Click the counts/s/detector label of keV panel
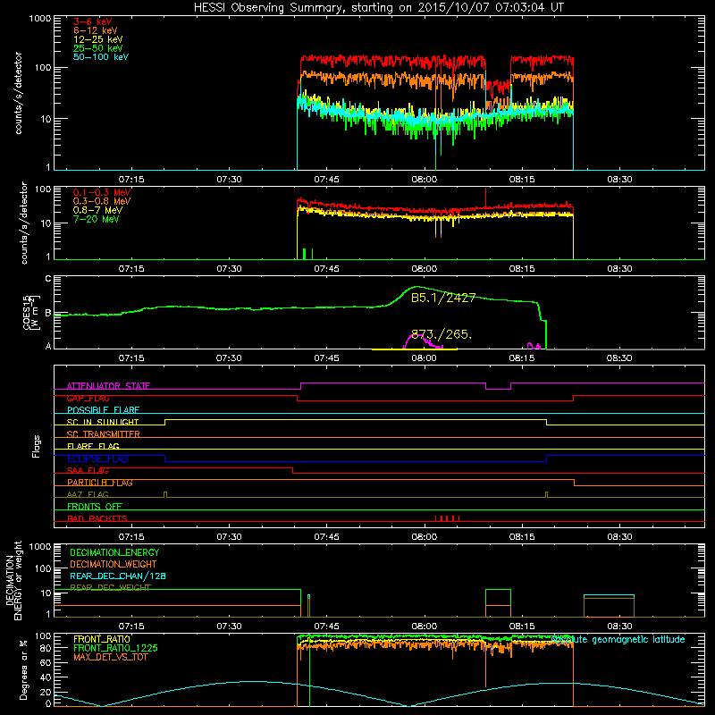715x715 pixels. 18,93
